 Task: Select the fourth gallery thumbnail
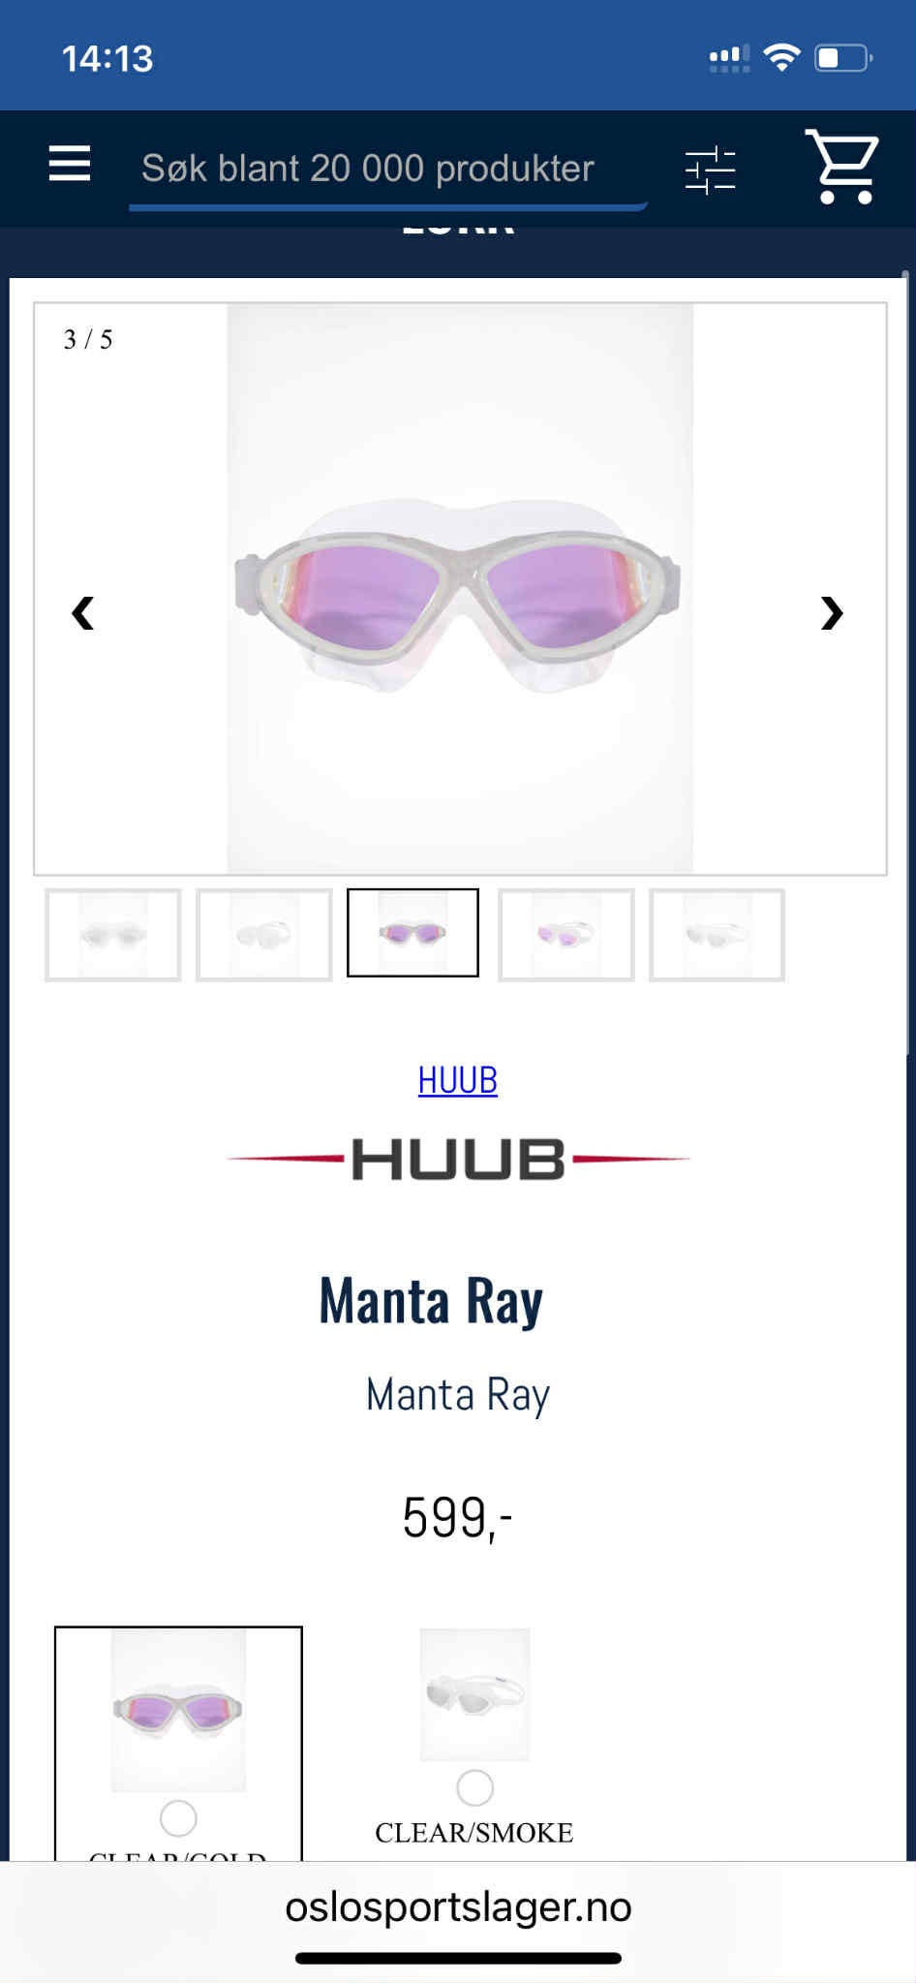pos(566,935)
